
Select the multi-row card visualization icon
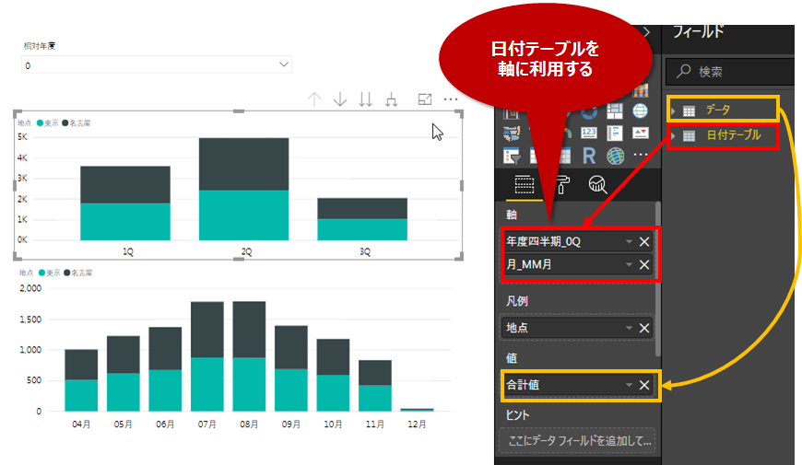click(x=614, y=134)
